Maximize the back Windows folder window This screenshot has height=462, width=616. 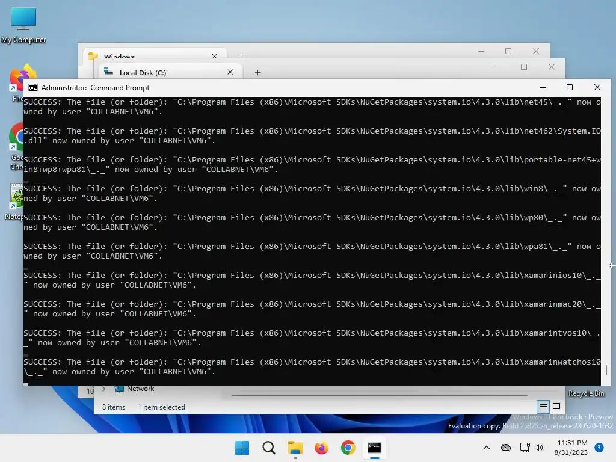[x=508, y=51]
